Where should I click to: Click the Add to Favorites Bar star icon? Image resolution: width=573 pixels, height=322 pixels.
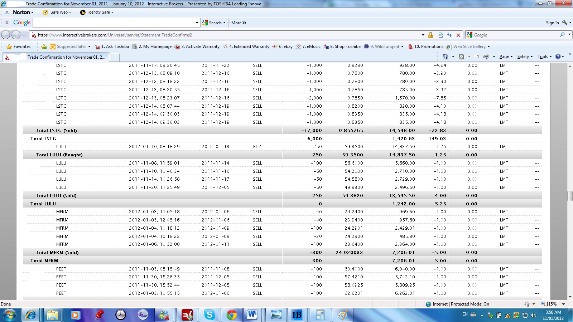(x=44, y=47)
